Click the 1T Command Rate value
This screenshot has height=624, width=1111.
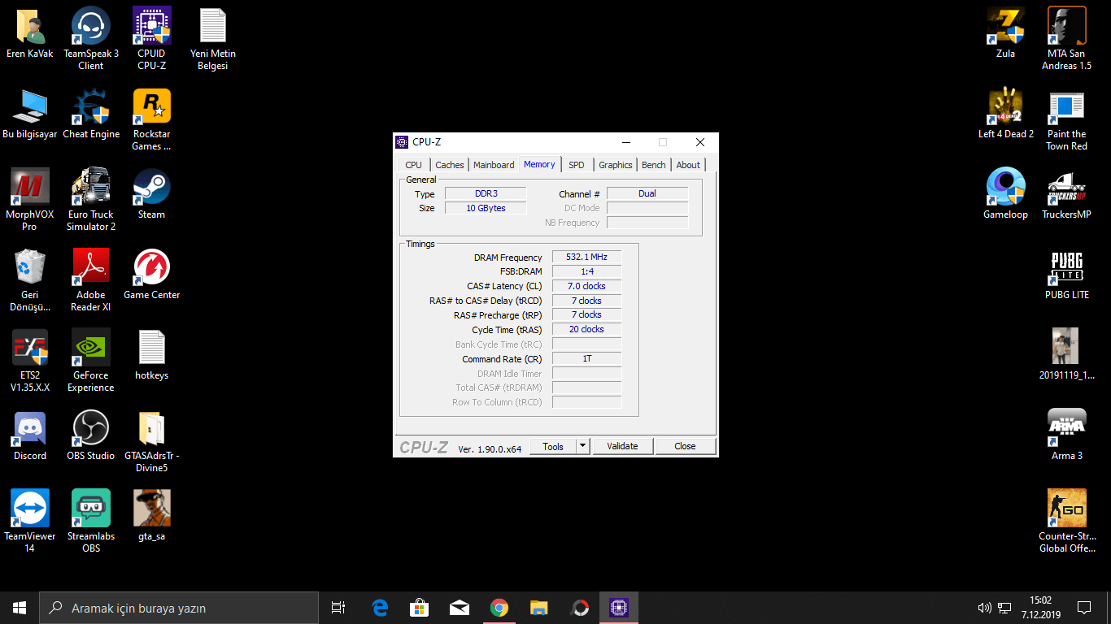[x=586, y=359]
